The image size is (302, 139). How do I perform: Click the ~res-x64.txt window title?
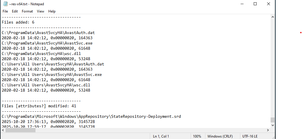coord(26,4)
